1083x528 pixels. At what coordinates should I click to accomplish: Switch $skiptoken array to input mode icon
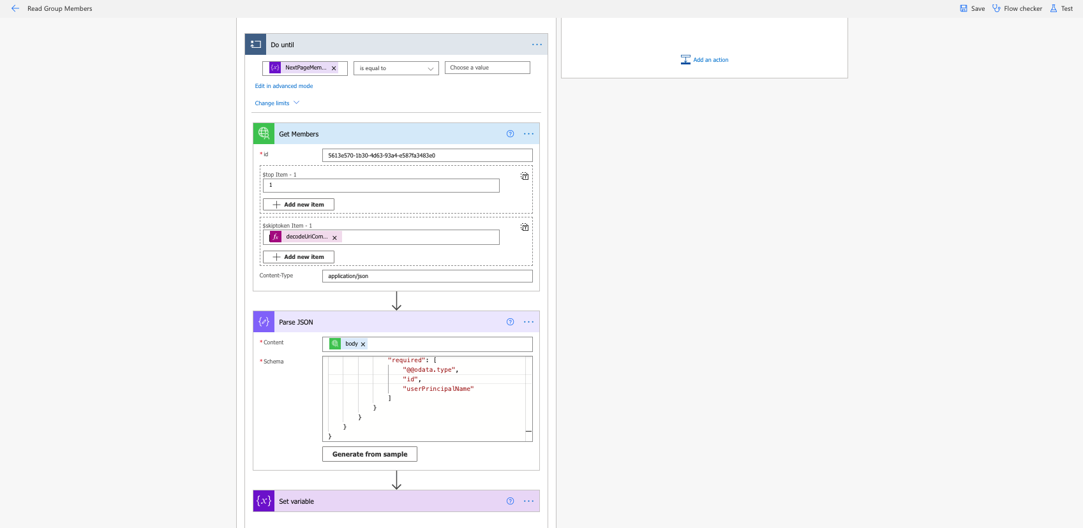click(525, 227)
